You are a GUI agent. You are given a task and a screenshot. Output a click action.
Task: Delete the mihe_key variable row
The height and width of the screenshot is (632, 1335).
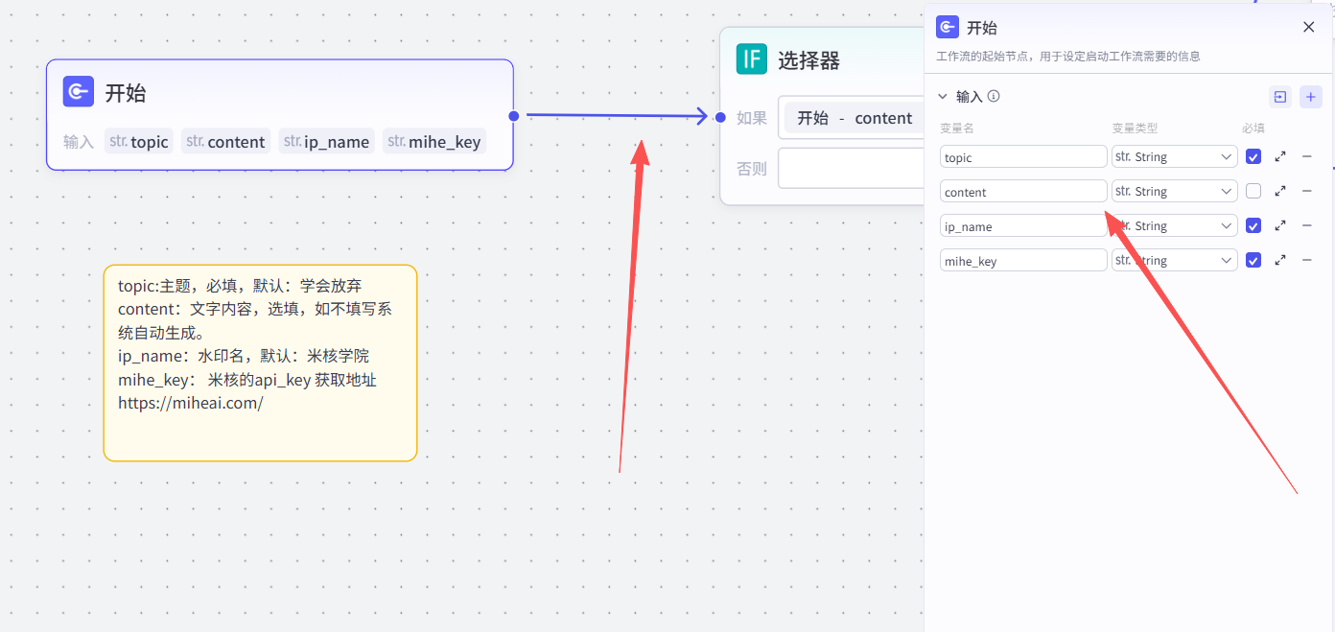click(1306, 260)
